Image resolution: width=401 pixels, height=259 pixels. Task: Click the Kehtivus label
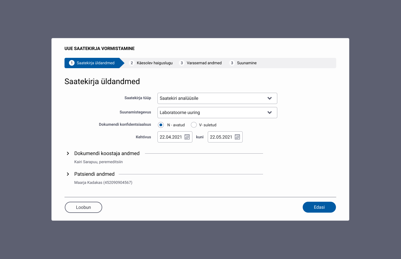pyautogui.click(x=143, y=137)
